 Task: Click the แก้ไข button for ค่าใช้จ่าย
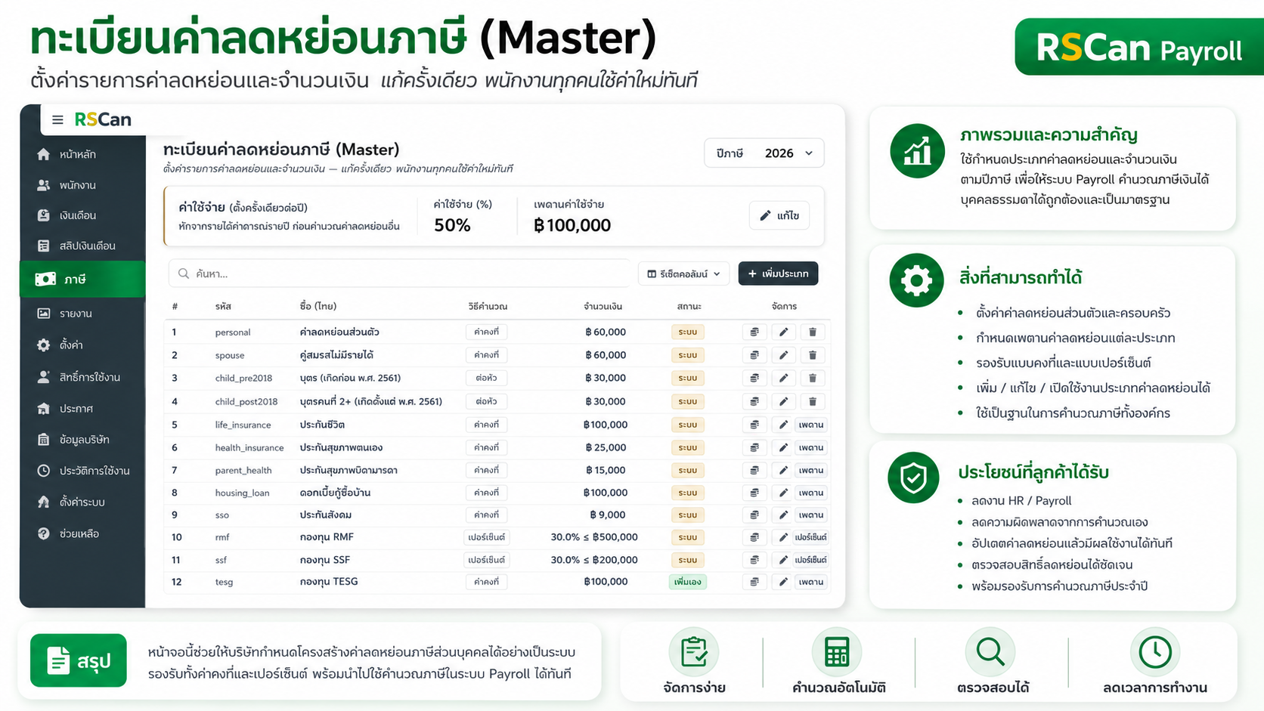(x=779, y=215)
